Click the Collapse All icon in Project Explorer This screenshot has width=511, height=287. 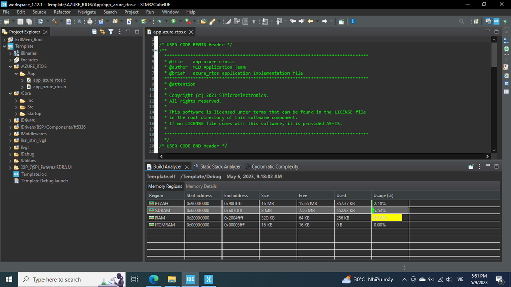point(94,32)
